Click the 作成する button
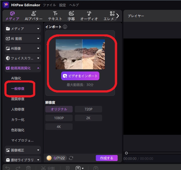 pyautogui.click(x=107, y=158)
